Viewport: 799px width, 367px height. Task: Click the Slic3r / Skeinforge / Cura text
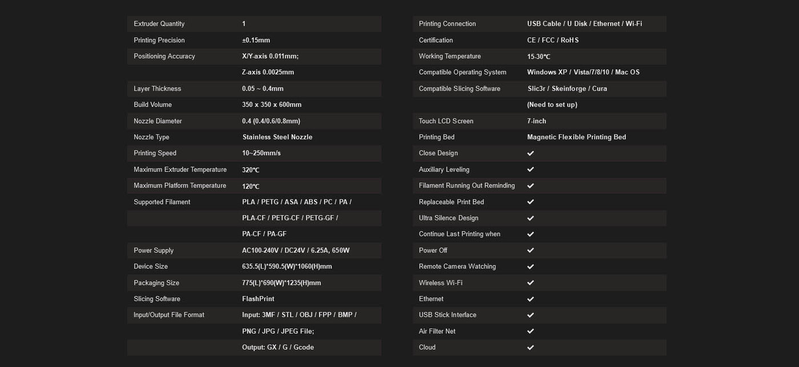tap(567, 89)
